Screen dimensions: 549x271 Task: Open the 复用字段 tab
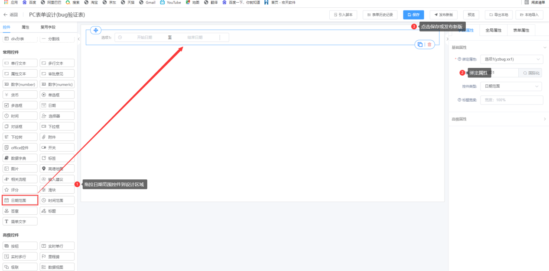48,27
